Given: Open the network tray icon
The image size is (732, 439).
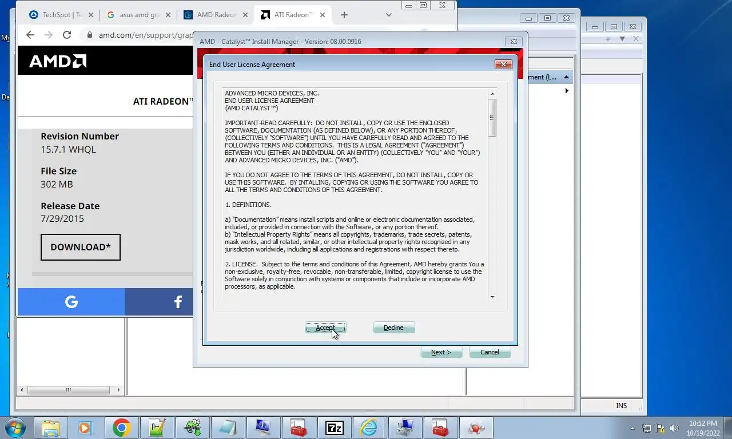Looking at the screenshot, I should click(x=647, y=428).
